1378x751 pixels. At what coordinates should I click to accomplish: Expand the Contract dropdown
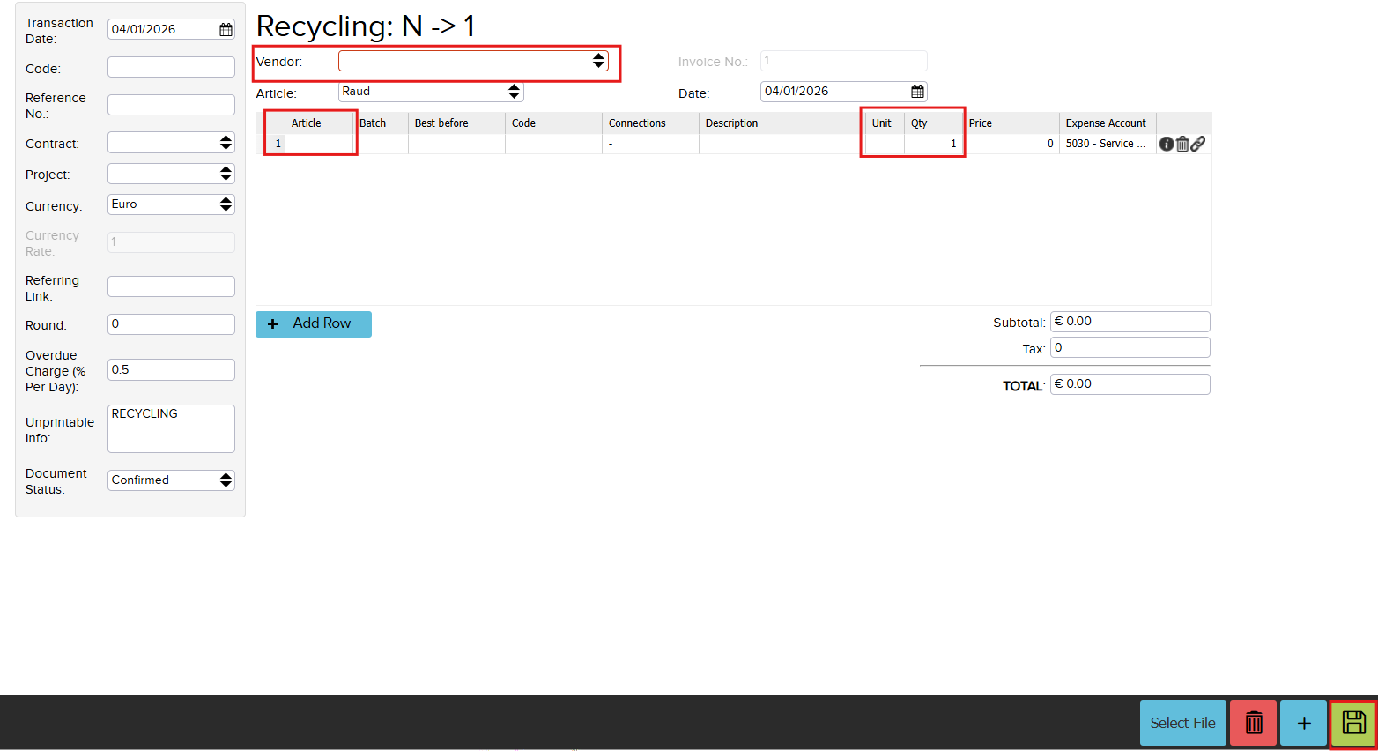point(171,143)
